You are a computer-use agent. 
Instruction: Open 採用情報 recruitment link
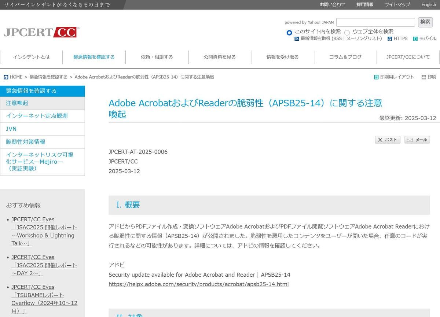(x=365, y=4)
